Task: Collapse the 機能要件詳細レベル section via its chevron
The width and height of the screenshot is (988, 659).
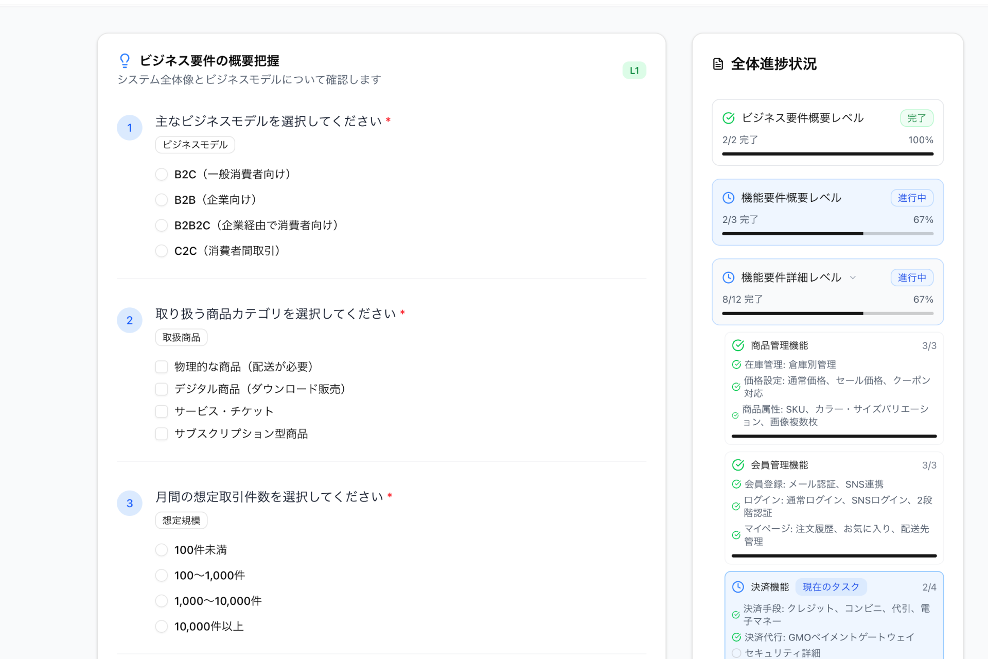Action: [x=853, y=278]
